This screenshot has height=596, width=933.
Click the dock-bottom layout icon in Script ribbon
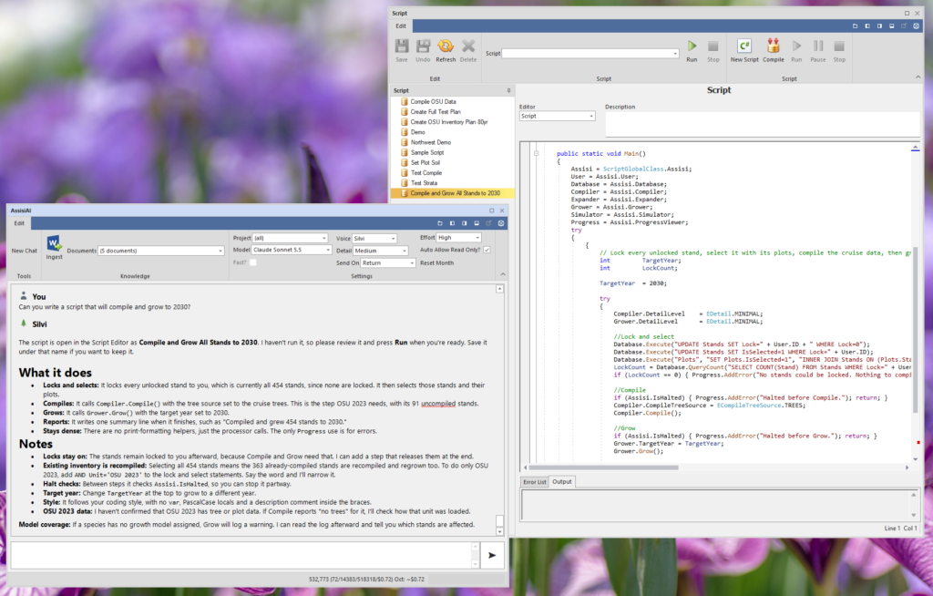click(x=891, y=26)
